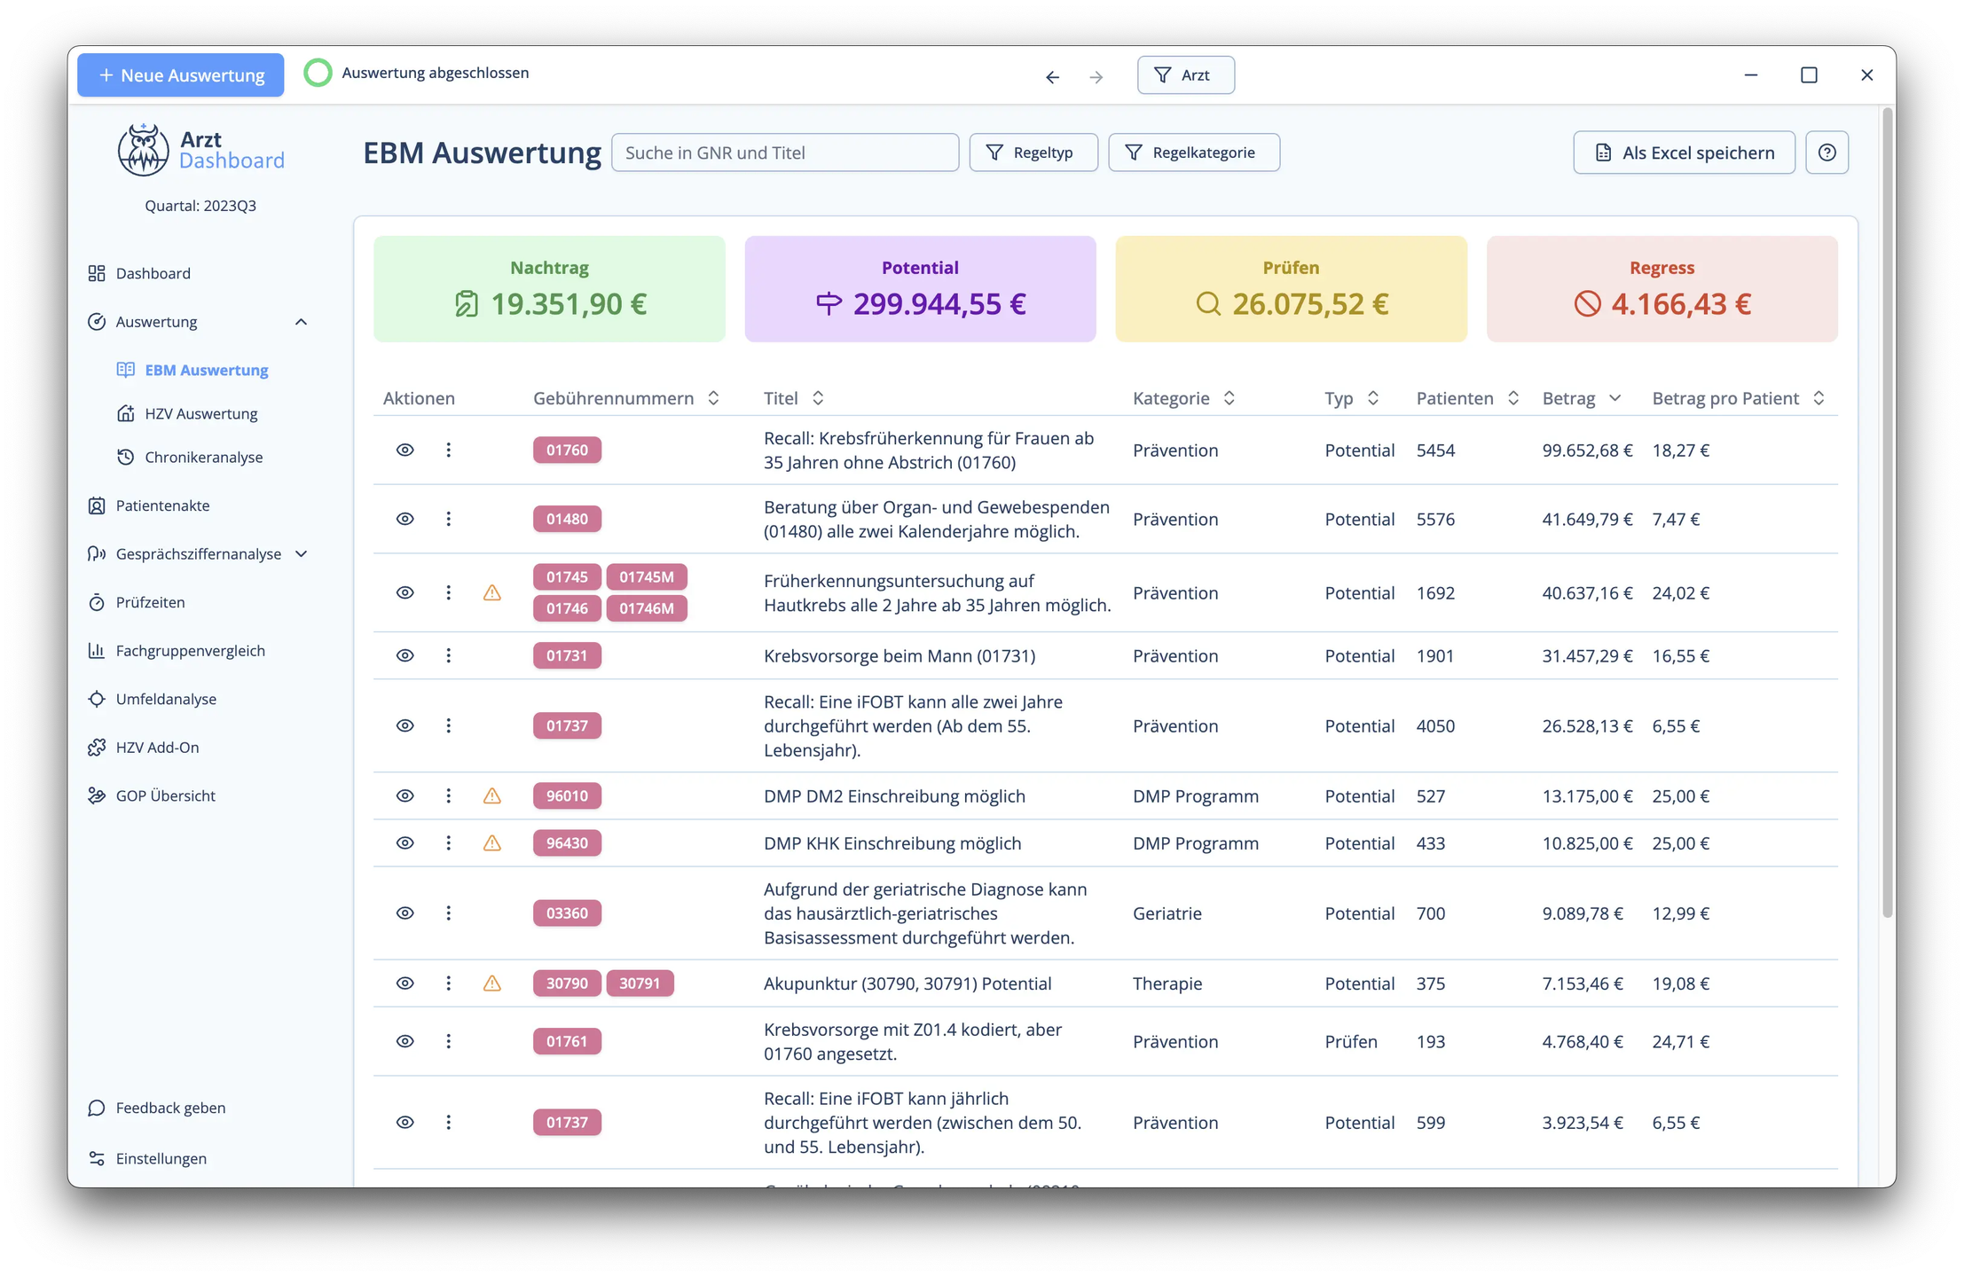Click the GNR und Titel search field
Screen dimensions: 1964x1277
pos(784,153)
